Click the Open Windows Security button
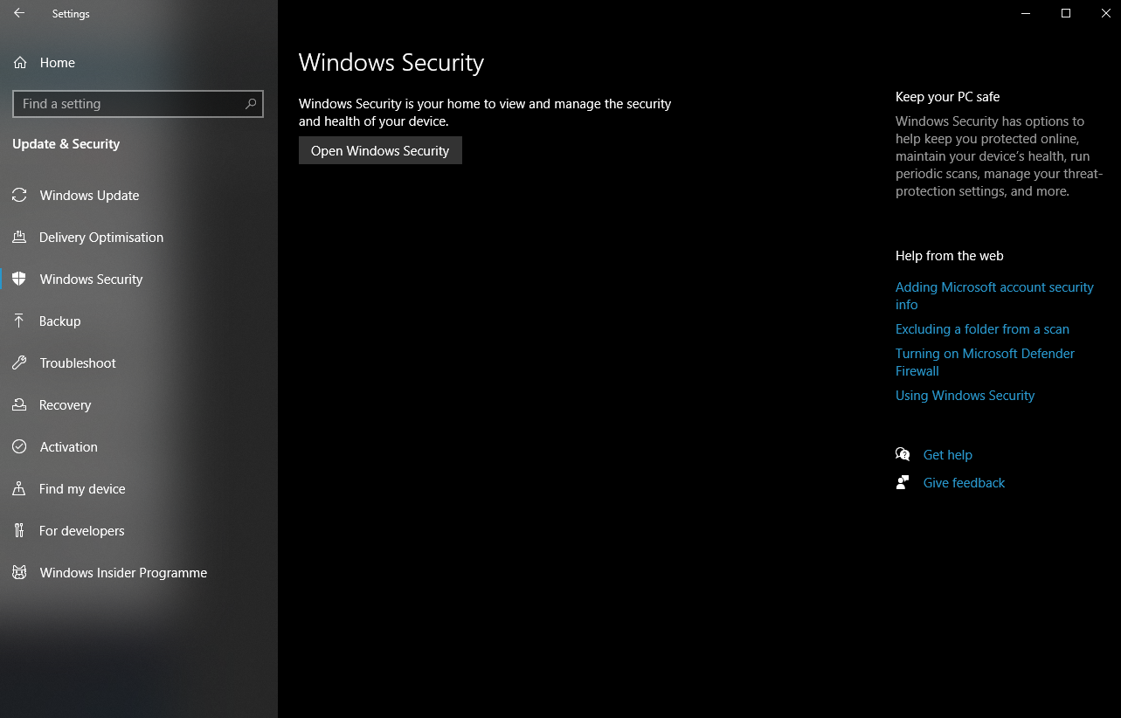The image size is (1121, 718). pos(380,150)
